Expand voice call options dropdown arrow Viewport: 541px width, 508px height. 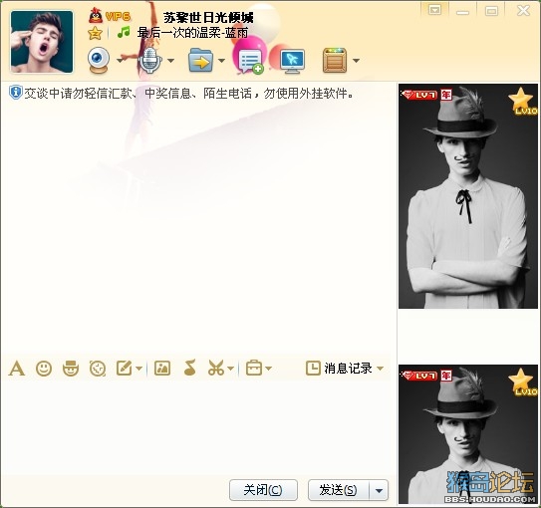point(170,61)
